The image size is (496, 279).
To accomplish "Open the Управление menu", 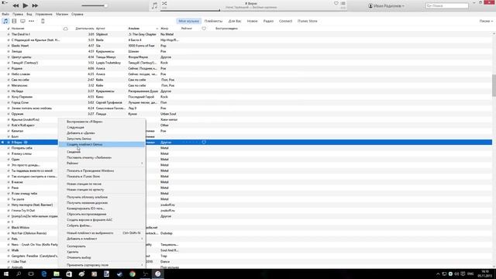I will [x=43, y=14].
